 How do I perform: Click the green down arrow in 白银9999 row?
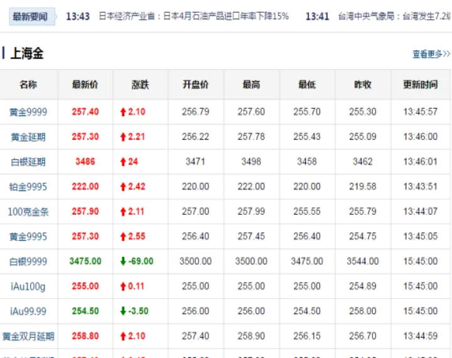tap(123, 261)
